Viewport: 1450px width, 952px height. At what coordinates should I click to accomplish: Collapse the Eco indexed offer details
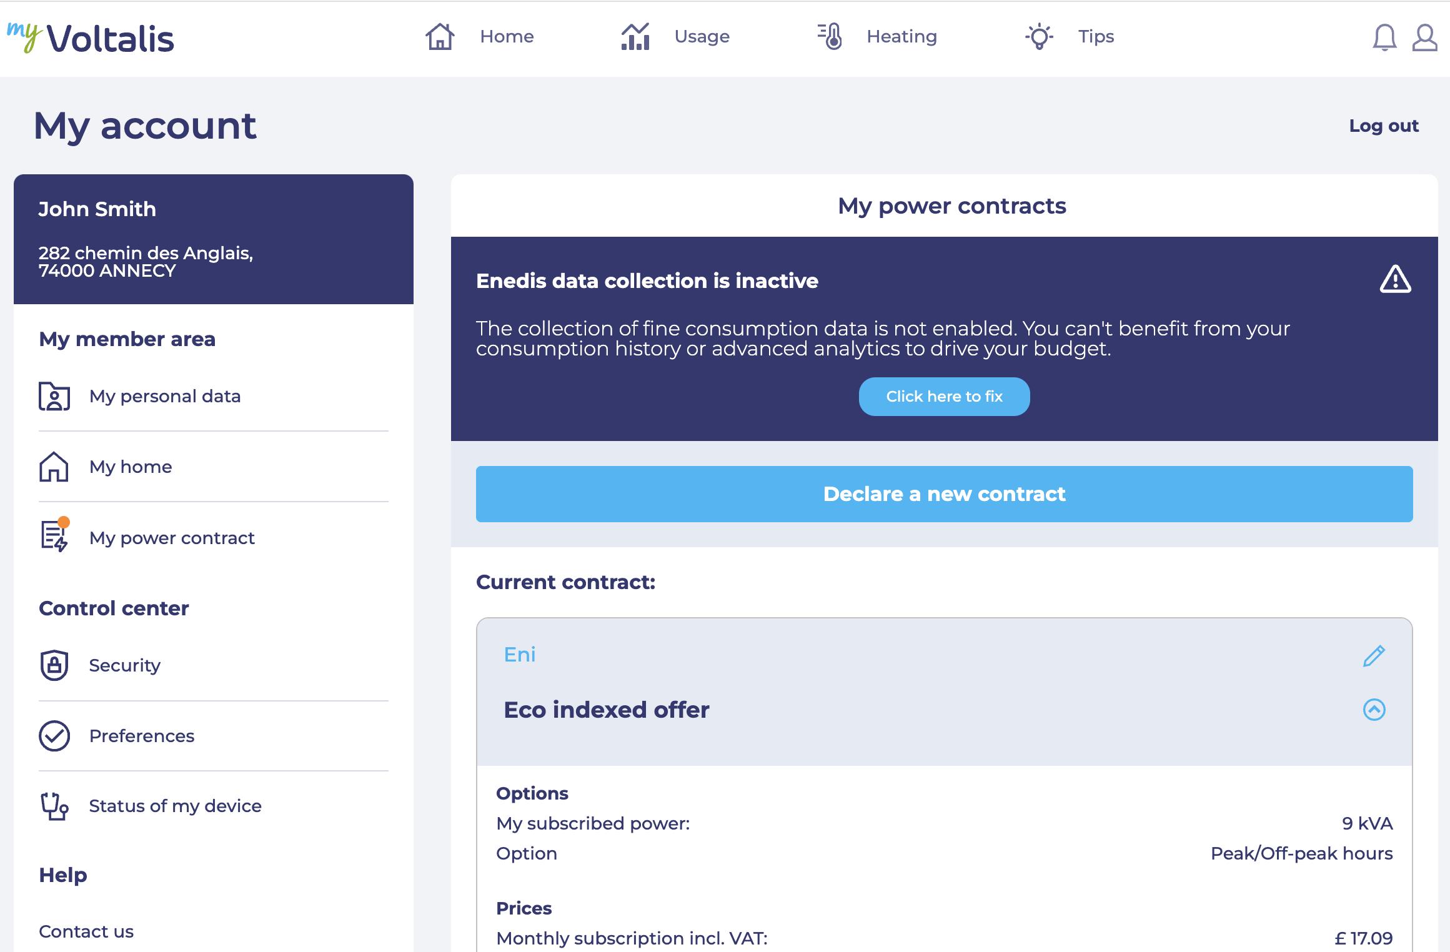pos(1374,710)
